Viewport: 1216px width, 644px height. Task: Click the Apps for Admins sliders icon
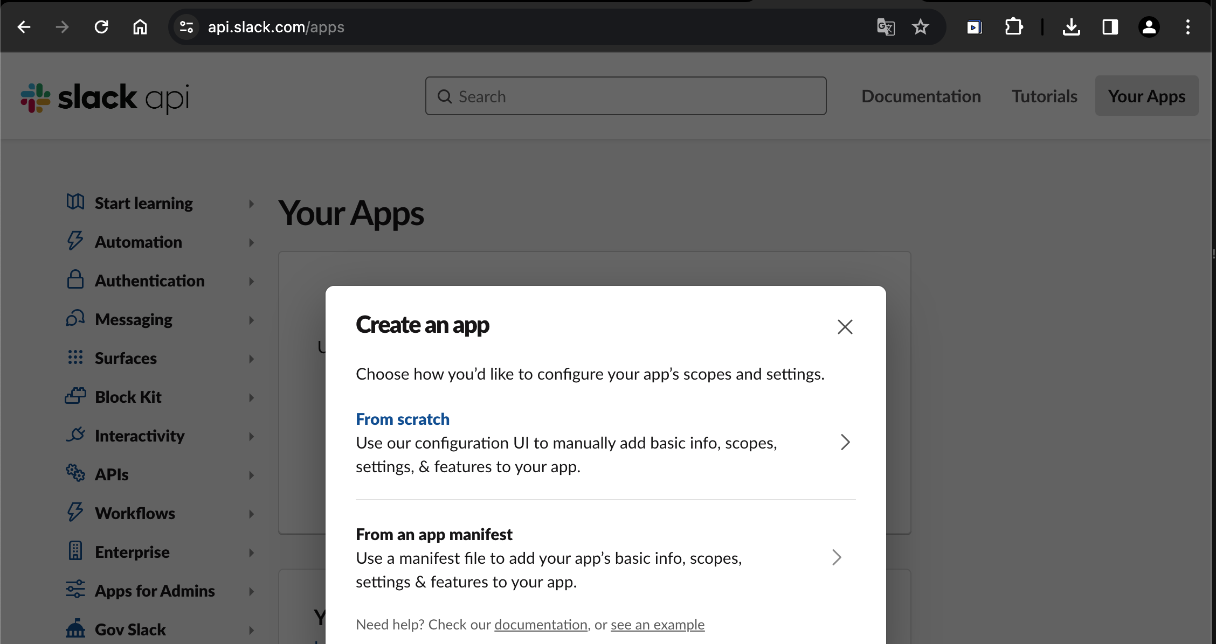75,589
